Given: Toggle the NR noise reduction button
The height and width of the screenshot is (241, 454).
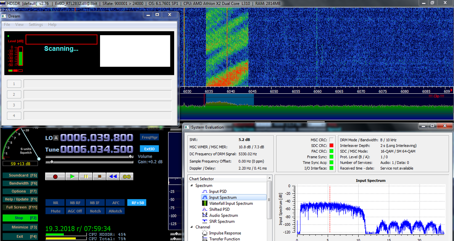Looking at the screenshot, I should click(x=55, y=203).
